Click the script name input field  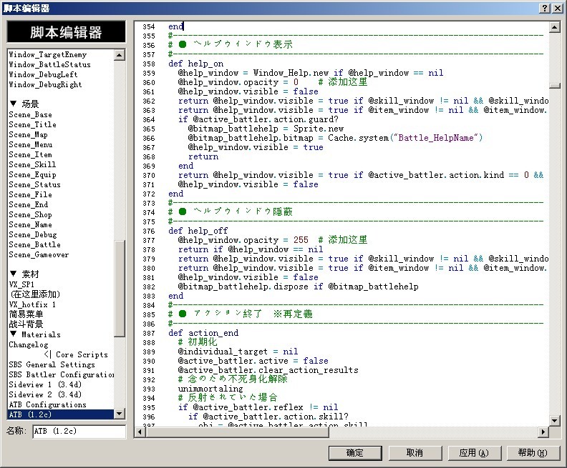(x=79, y=431)
